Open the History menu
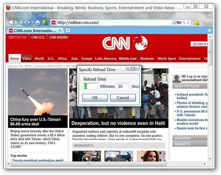Screen dimensions: 221x175 [44, 15]
